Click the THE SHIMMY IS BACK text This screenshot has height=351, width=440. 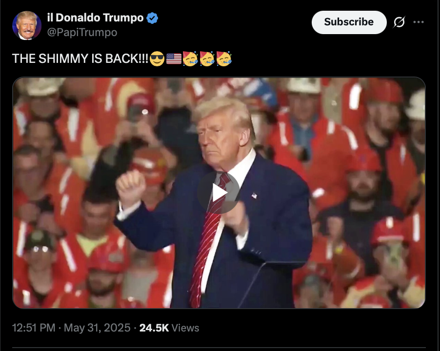80,58
